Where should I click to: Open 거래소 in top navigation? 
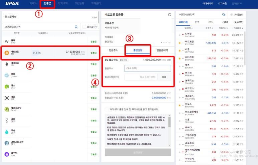tap(33, 3)
